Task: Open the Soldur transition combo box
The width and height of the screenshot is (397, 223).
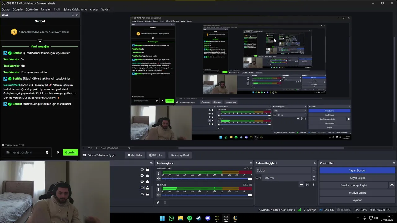Action: point(286,170)
